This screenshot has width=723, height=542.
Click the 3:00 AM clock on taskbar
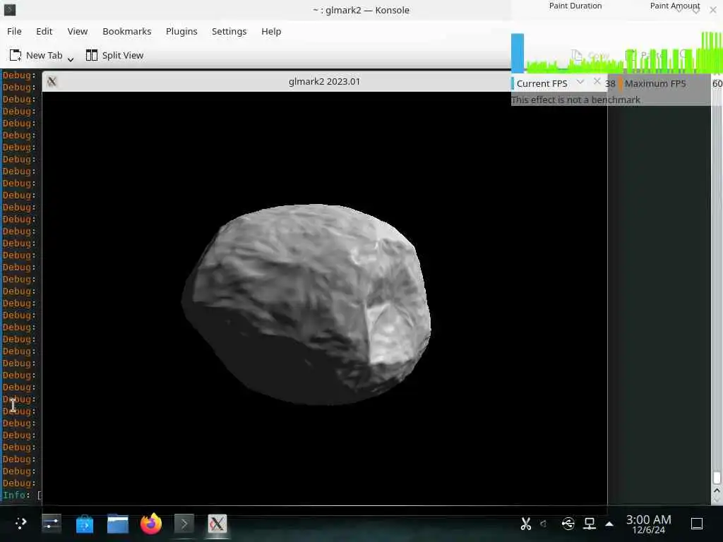(648, 520)
